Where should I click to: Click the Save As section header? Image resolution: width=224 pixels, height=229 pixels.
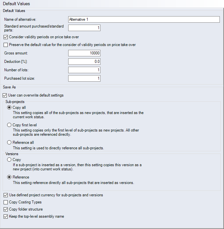[x=9, y=87]
